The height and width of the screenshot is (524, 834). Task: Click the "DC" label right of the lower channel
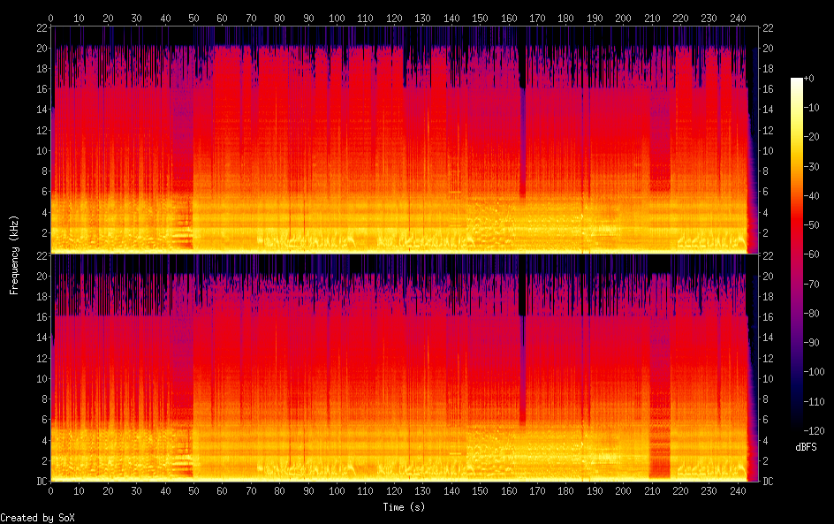click(767, 482)
